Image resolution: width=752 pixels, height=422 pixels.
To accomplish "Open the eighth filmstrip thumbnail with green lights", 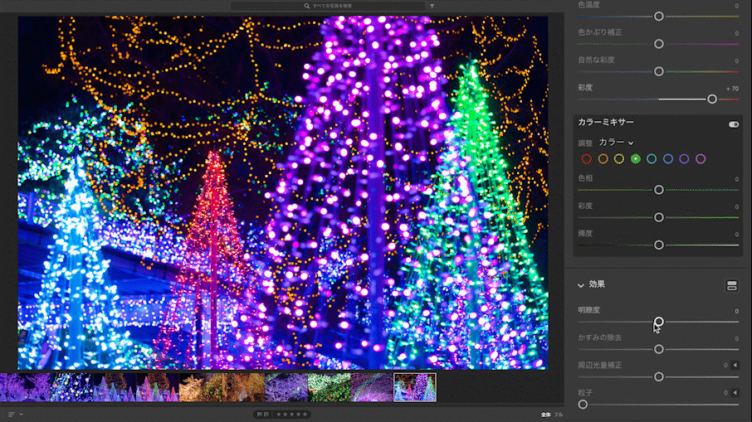I will [x=329, y=387].
